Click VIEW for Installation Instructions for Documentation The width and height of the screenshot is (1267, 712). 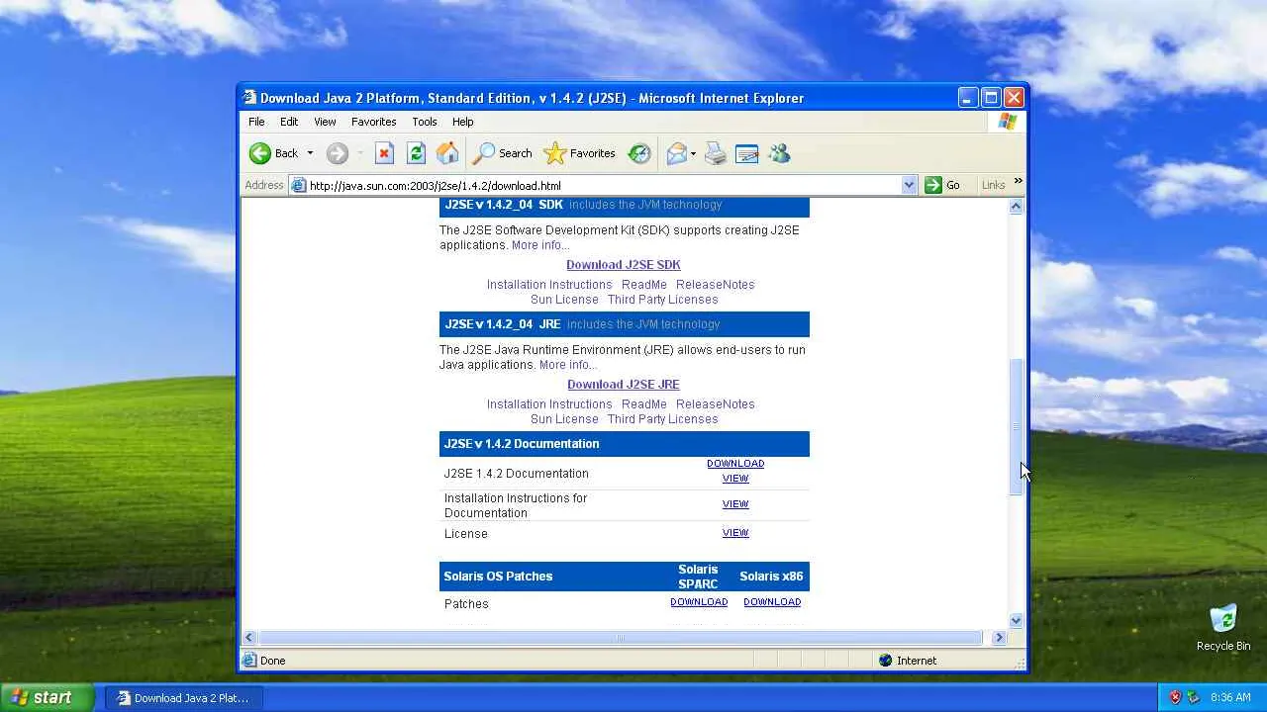pos(735,504)
